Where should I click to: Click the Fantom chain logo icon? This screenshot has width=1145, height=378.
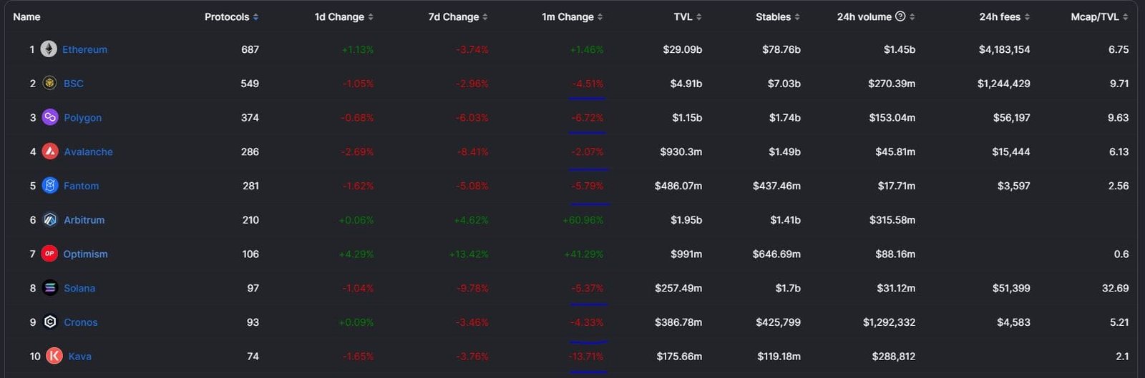click(x=50, y=186)
